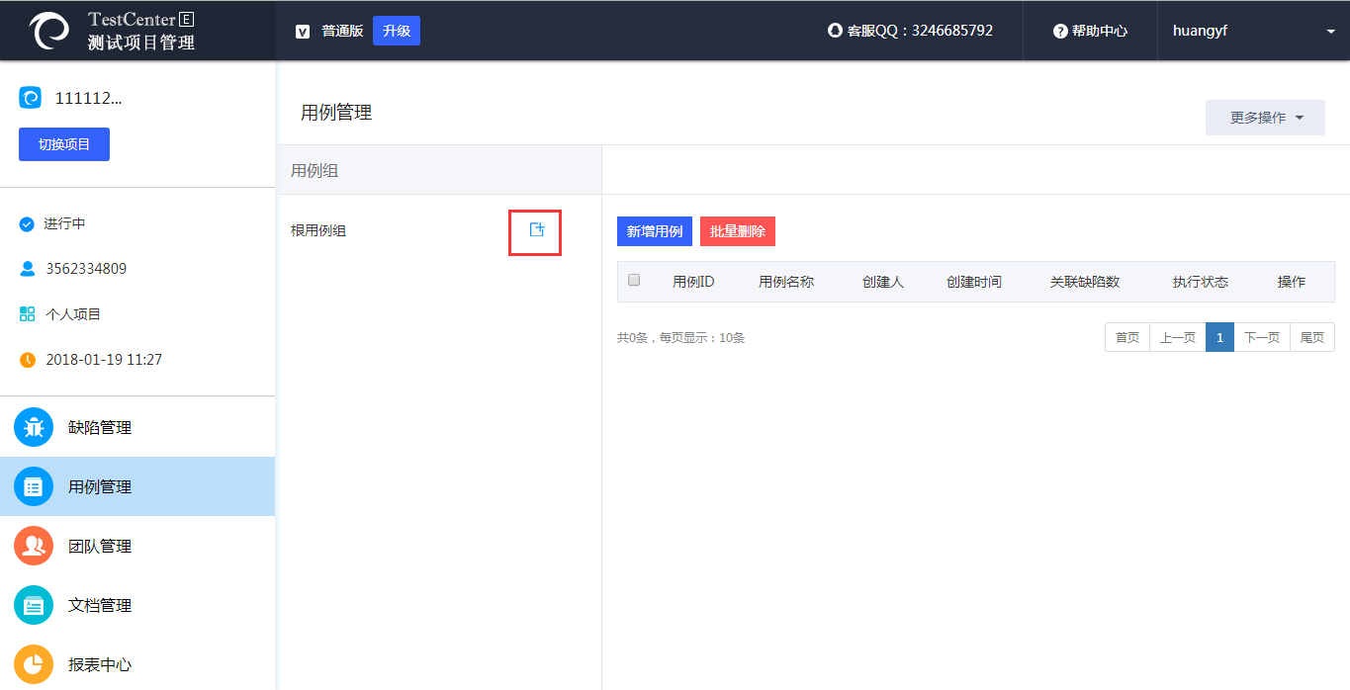Click the 帮助中心 question mark icon

[x=1060, y=32]
